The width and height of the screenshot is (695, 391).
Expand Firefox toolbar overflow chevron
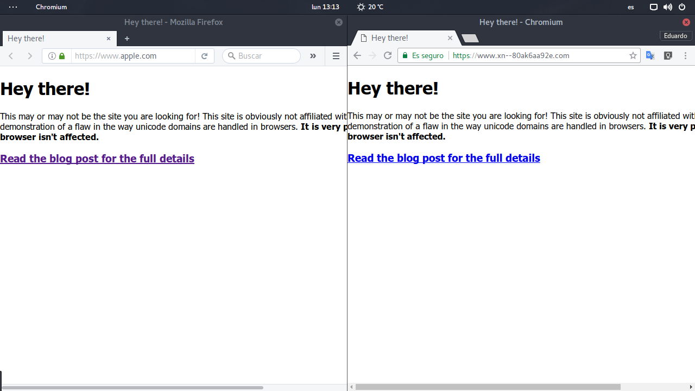click(x=313, y=56)
